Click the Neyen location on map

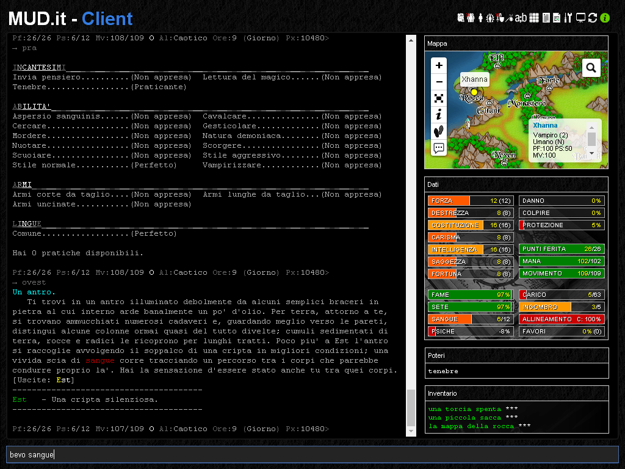click(504, 155)
